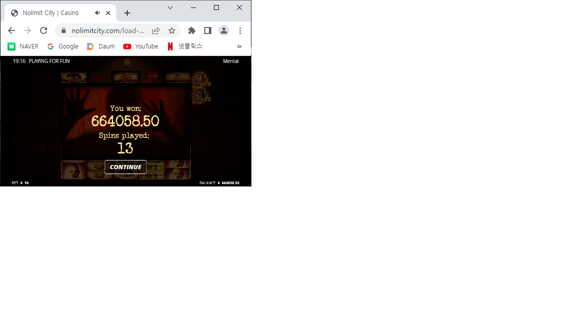Click the x50 multiplier symbol
The width and height of the screenshot is (577, 324).
point(201,79)
